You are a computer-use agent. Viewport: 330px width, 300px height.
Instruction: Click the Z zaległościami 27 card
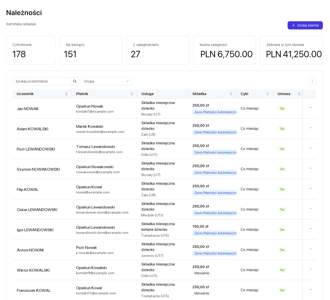(x=158, y=50)
